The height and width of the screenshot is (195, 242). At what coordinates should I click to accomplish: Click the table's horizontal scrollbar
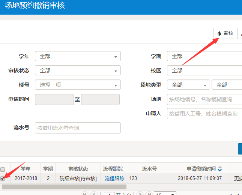64,186
